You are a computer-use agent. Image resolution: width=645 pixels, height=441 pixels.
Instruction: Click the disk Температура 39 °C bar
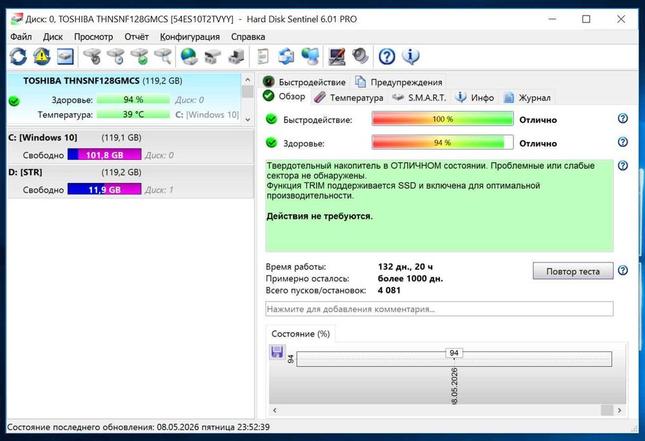pyautogui.click(x=134, y=114)
